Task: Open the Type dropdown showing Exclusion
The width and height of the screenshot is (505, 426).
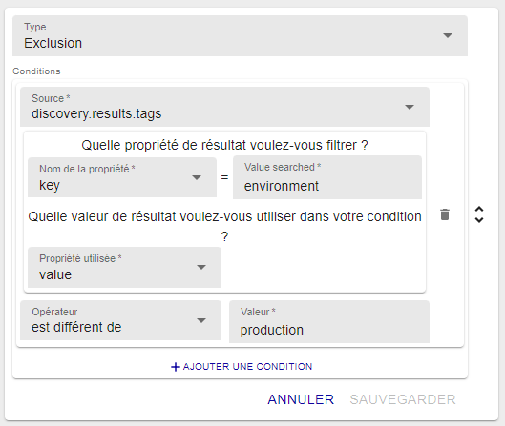Action: pyautogui.click(x=240, y=35)
